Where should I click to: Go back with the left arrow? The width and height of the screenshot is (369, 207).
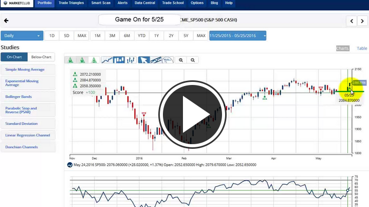(6, 21)
